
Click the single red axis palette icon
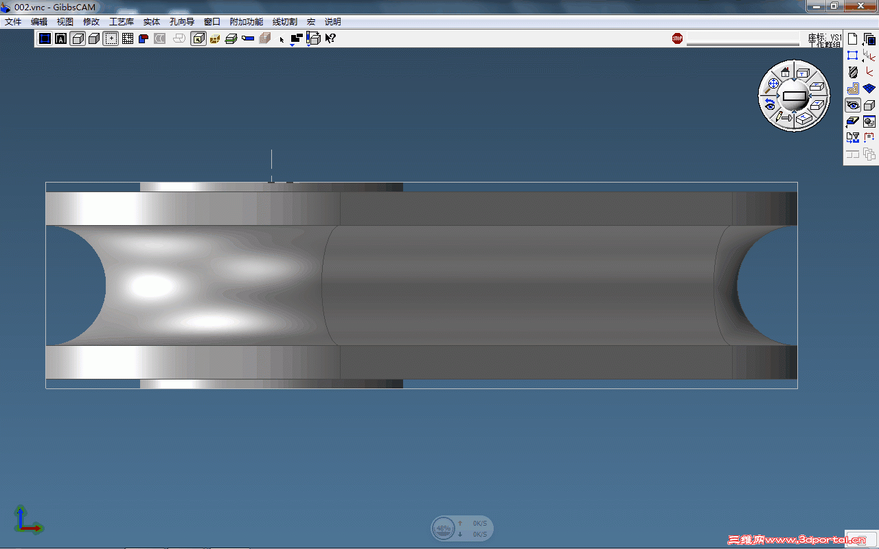[869, 72]
